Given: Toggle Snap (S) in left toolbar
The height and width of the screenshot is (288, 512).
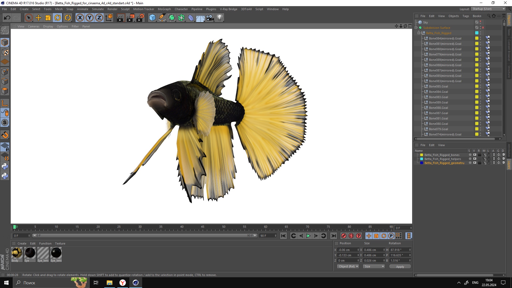Looking at the screenshot, I should (x=5, y=122).
